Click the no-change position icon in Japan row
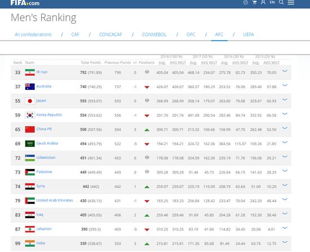Screen dimensions: 310x252 (x=147, y=101)
